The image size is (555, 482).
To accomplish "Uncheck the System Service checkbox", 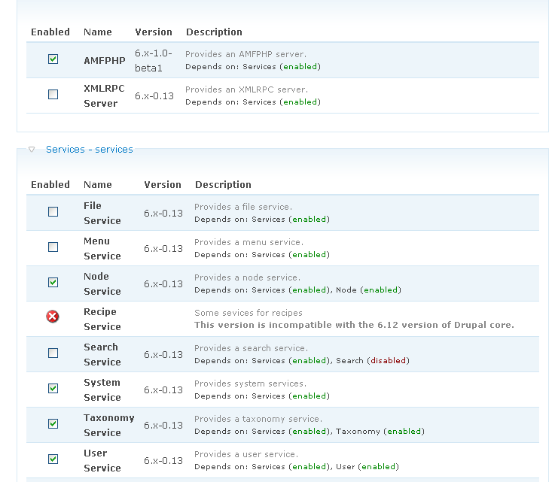I will (x=53, y=388).
